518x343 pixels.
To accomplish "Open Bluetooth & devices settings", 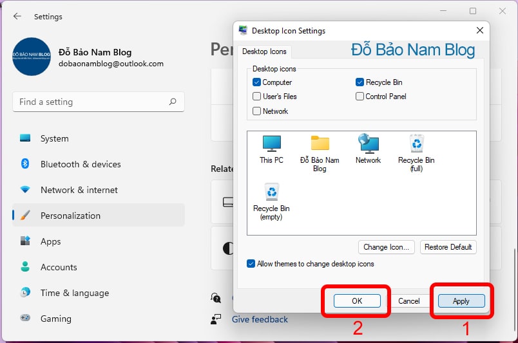I will (x=99, y=164).
